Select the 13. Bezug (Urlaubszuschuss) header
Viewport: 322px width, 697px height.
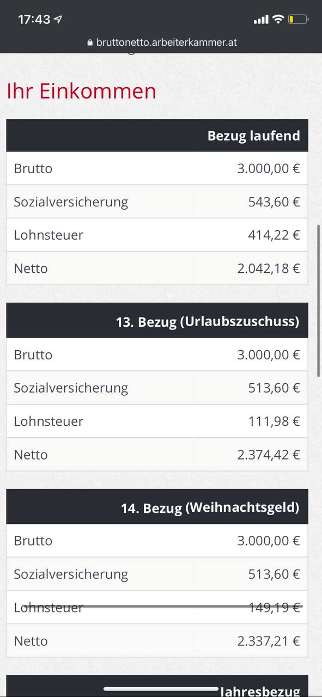[157, 322]
